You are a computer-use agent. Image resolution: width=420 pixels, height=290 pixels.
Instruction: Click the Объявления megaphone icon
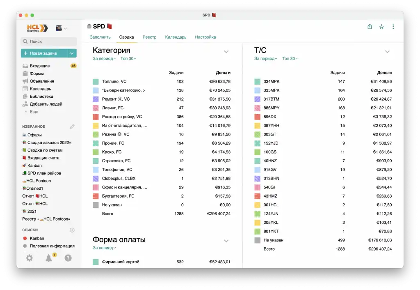click(x=25, y=81)
